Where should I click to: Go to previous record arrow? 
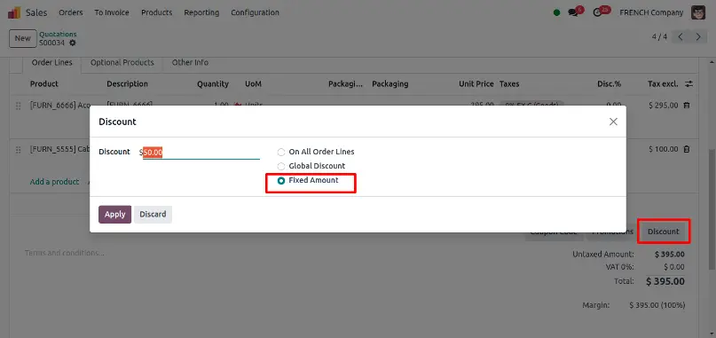[x=681, y=37]
